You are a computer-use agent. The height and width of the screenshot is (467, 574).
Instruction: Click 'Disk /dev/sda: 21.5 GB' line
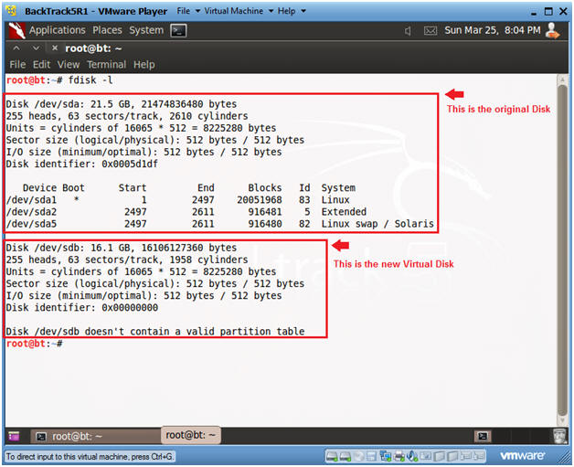point(122,104)
